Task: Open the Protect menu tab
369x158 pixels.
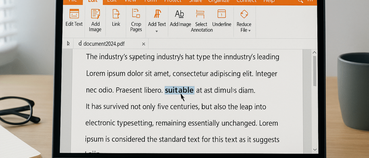Action: click(173, 1)
